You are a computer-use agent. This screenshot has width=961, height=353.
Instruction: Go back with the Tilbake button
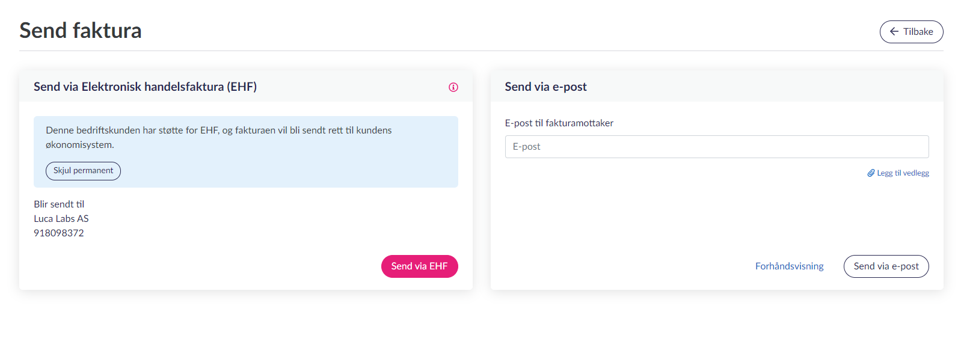(x=911, y=32)
